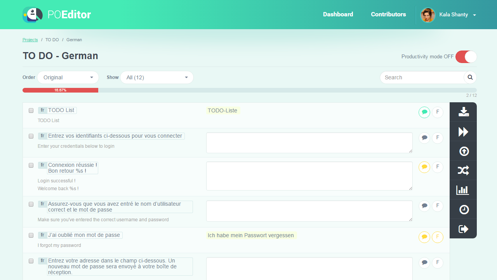Click the fr tag beside TODO List
Screen dimensions: 497x280
pyautogui.click(x=42, y=110)
